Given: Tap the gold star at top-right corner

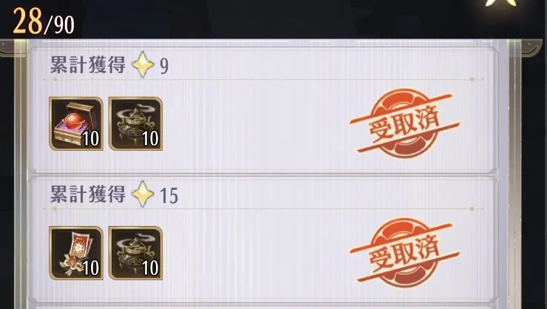Looking at the screenshot, I should point(500,3).
